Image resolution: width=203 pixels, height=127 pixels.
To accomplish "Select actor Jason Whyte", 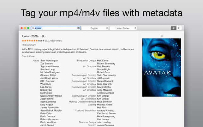I will pyautogui.click(x=47, y=99).
